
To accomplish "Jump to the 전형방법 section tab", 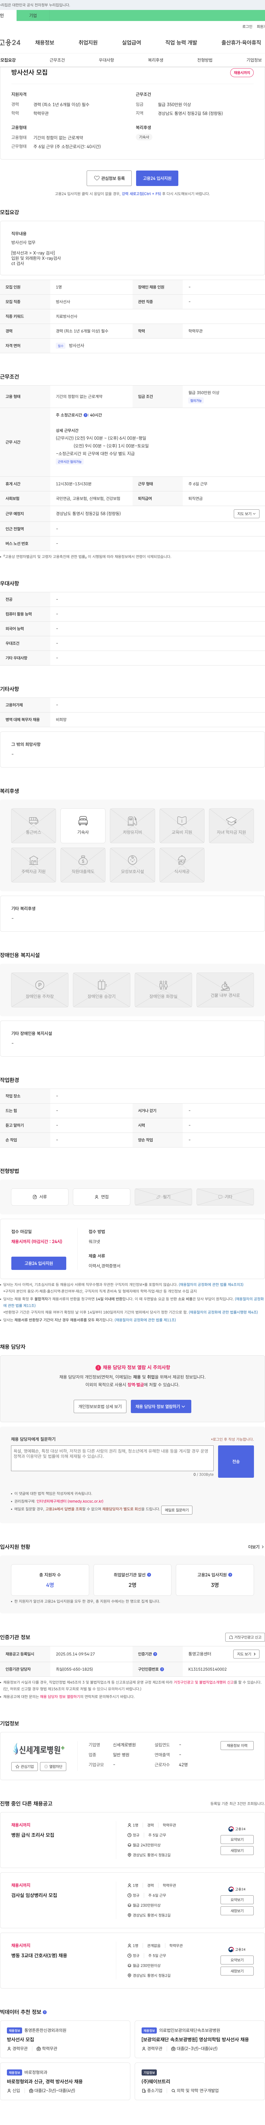I will 205,60.
